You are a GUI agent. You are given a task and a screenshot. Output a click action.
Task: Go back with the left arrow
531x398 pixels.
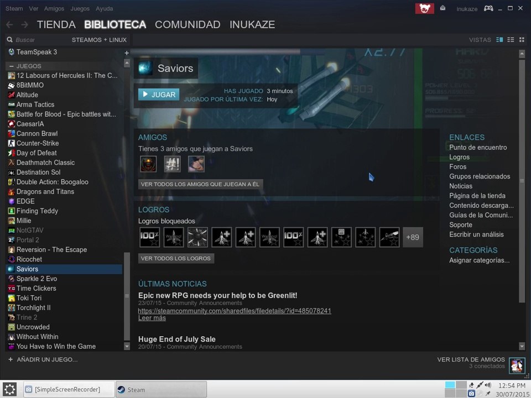(9, 24)
